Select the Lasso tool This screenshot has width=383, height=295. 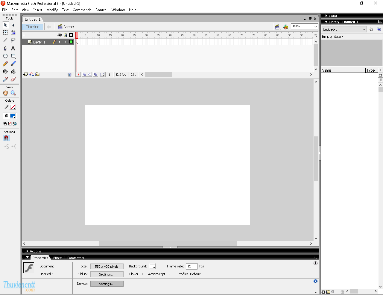[13, 40]
